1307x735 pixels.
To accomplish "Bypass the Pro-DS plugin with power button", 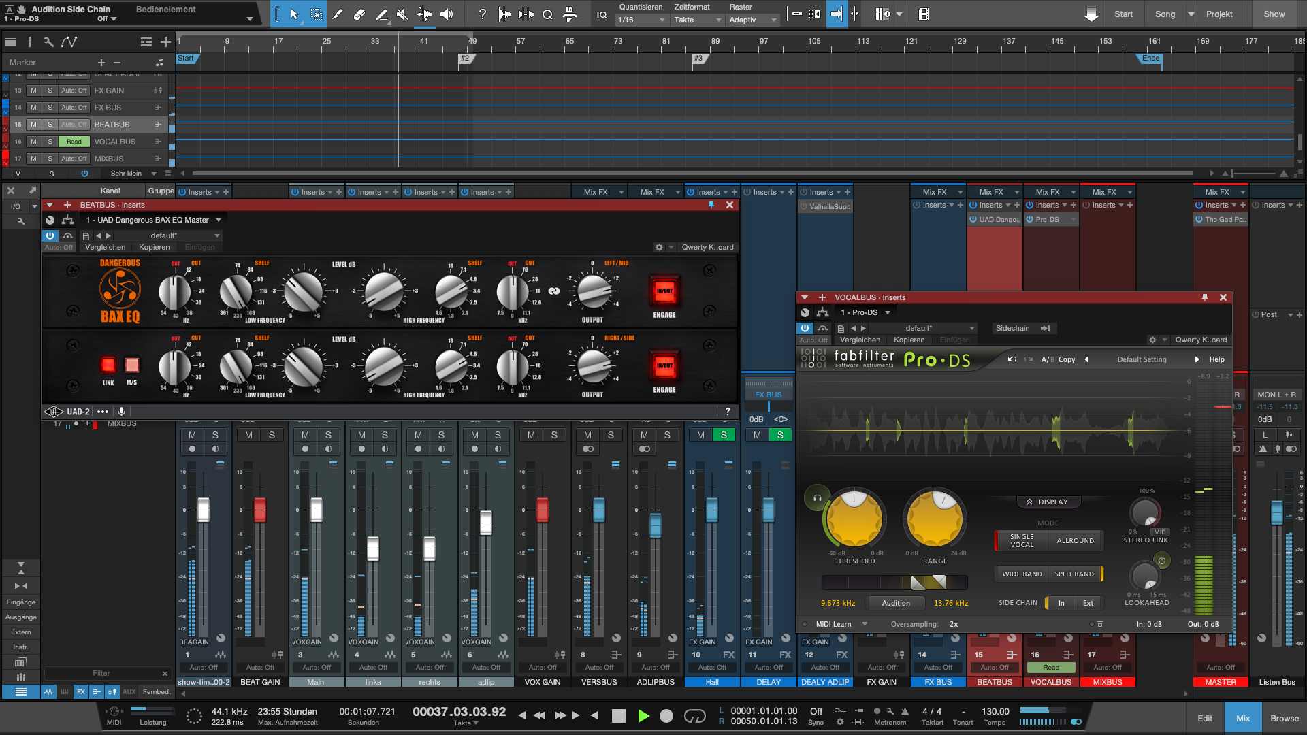I will tap(805, 328).
